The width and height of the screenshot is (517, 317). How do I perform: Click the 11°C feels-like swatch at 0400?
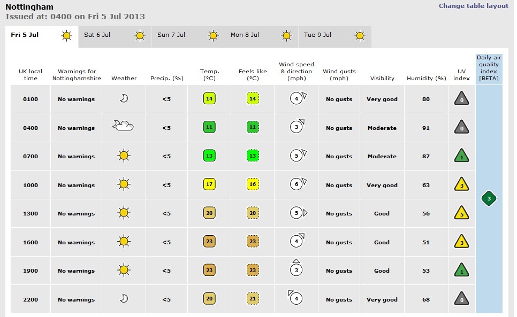click(253, 128)
